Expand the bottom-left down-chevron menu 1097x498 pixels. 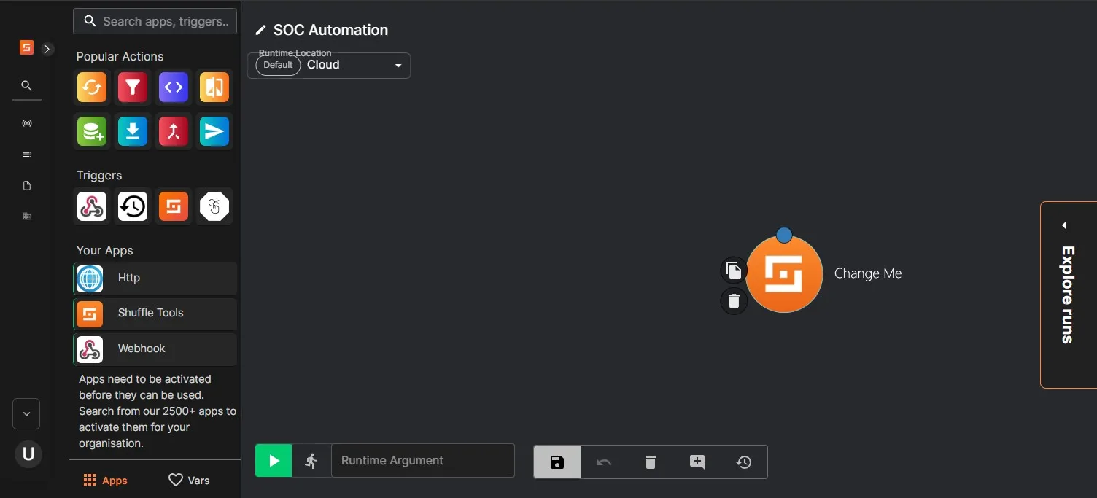tap(26, 414)
